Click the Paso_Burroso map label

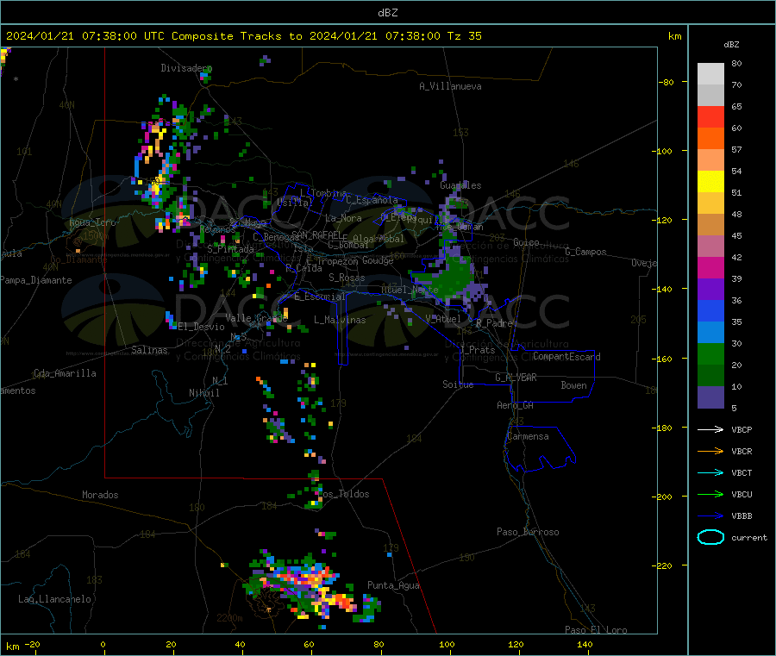tap(528, 532)
